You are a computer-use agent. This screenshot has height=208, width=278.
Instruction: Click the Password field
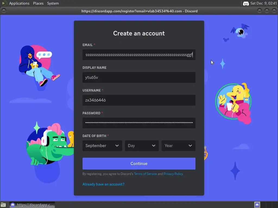click(x=139, y=123)
